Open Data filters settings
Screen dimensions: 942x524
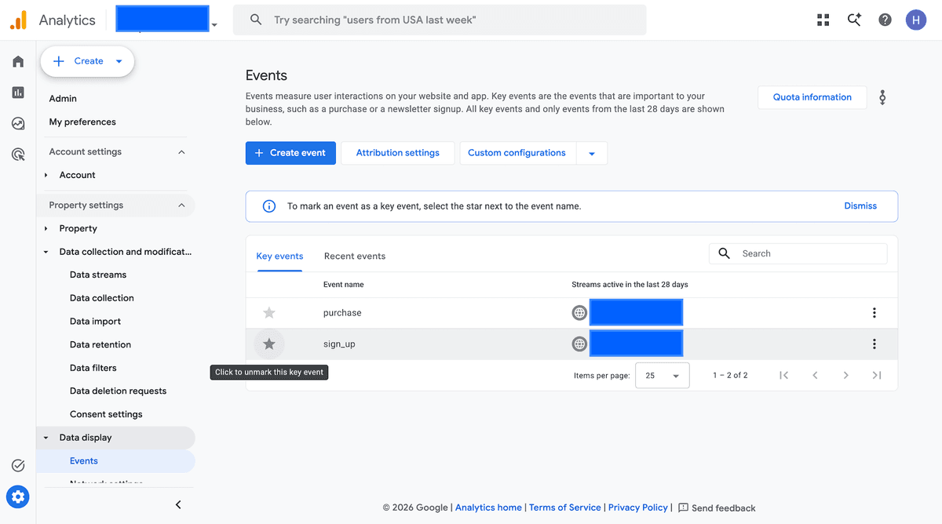pyautogui.click(x=93, y=368)
